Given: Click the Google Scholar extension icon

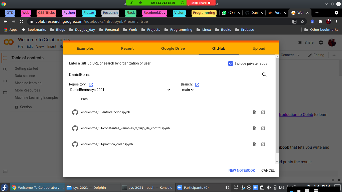Looking at the screenshot, I should tap(312, 21).
